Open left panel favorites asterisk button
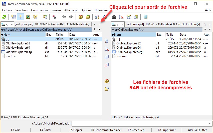Screen dimensions: 213x133 click(x=95, y=29)
